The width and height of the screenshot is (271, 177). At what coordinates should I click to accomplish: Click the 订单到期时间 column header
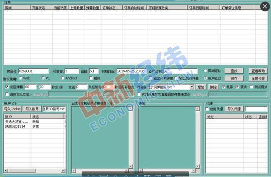click(x=204, y=7)
